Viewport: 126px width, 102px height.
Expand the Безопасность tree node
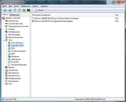[x=4, y=76]
